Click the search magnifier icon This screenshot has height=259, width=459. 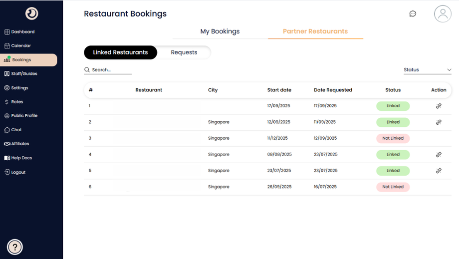pos(87,70)
